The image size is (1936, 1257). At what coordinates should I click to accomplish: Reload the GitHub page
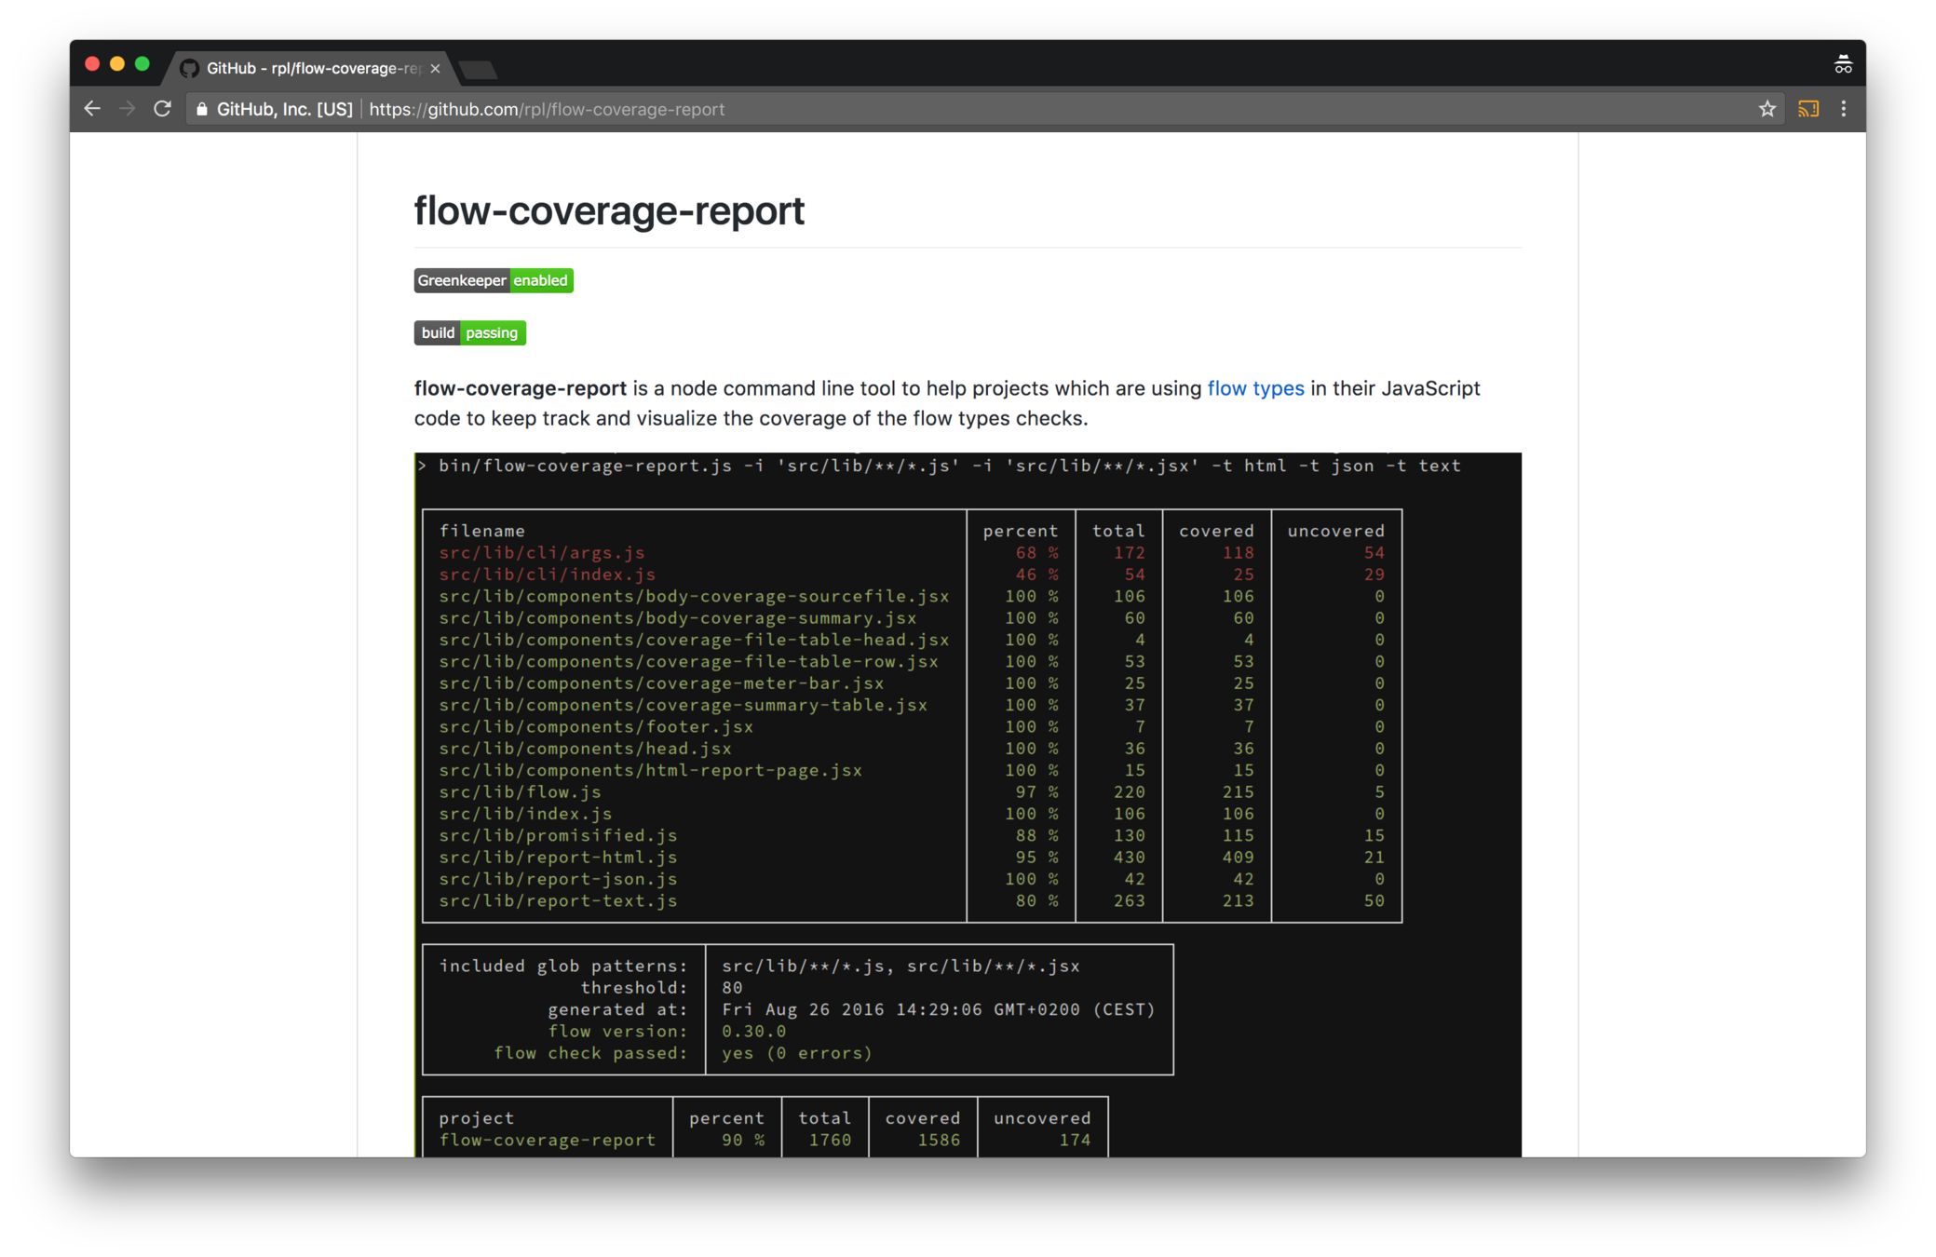pos(163,109)
